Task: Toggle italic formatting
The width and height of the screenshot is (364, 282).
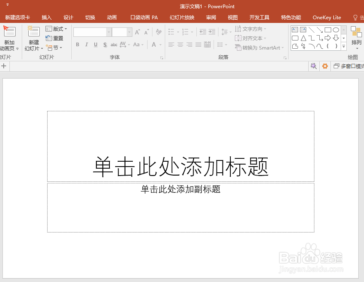Action: click(86, 45)
